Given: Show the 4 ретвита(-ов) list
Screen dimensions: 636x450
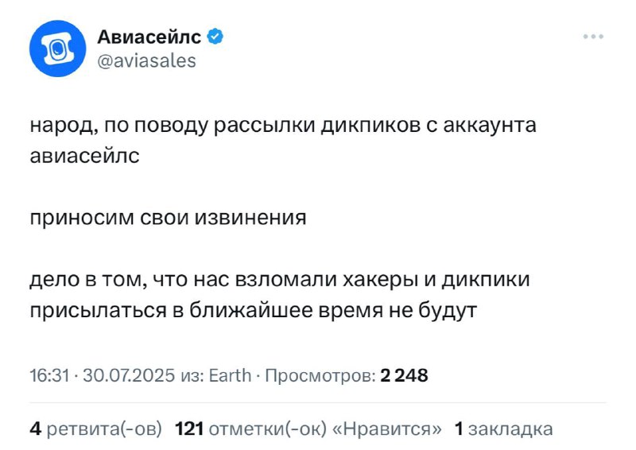Looking at the screenshot, I should [x=95, y=429].
